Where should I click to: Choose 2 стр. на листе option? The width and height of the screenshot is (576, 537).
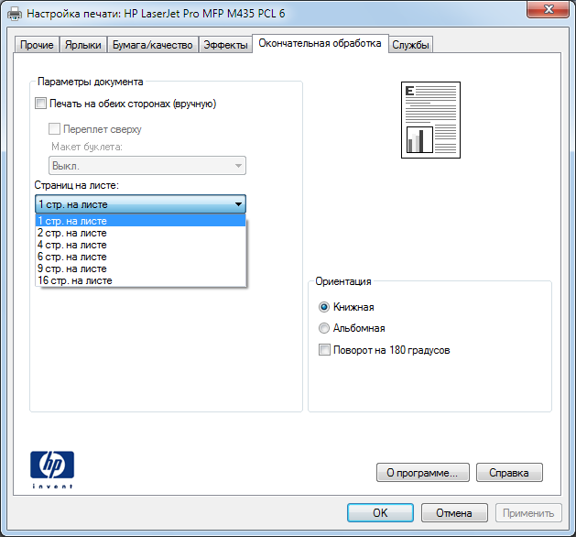click(x=140, y=233)
